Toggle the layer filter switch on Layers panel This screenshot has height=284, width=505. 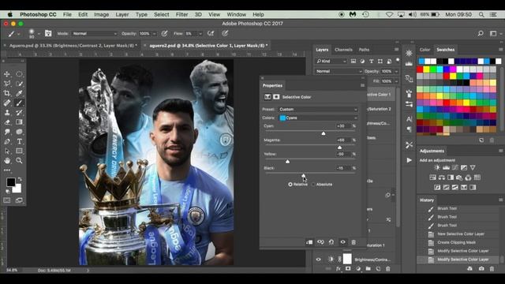398,60
